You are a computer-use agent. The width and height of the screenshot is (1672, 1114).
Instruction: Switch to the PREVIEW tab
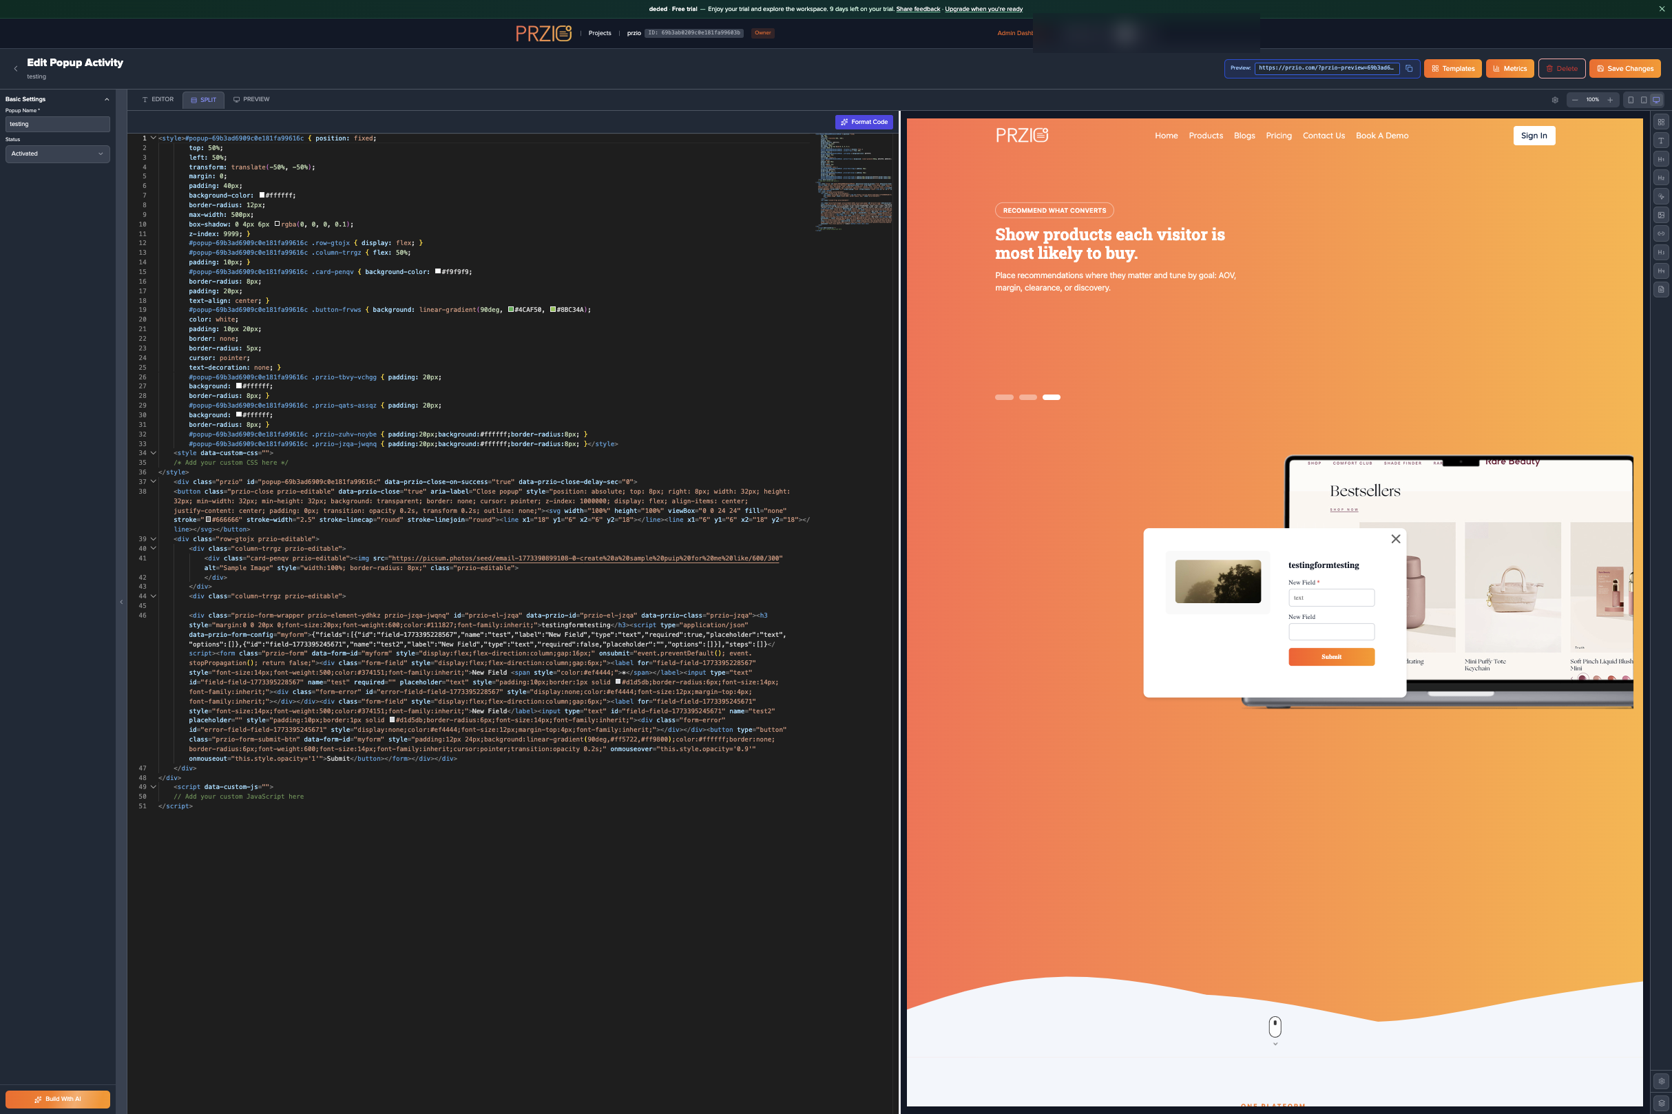pyautogui.click(x=251, y=99)
